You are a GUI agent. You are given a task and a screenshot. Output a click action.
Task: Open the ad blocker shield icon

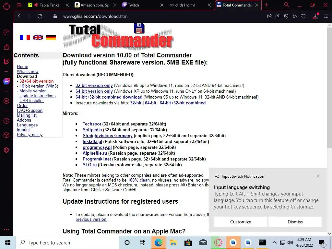tap(286, 16)
